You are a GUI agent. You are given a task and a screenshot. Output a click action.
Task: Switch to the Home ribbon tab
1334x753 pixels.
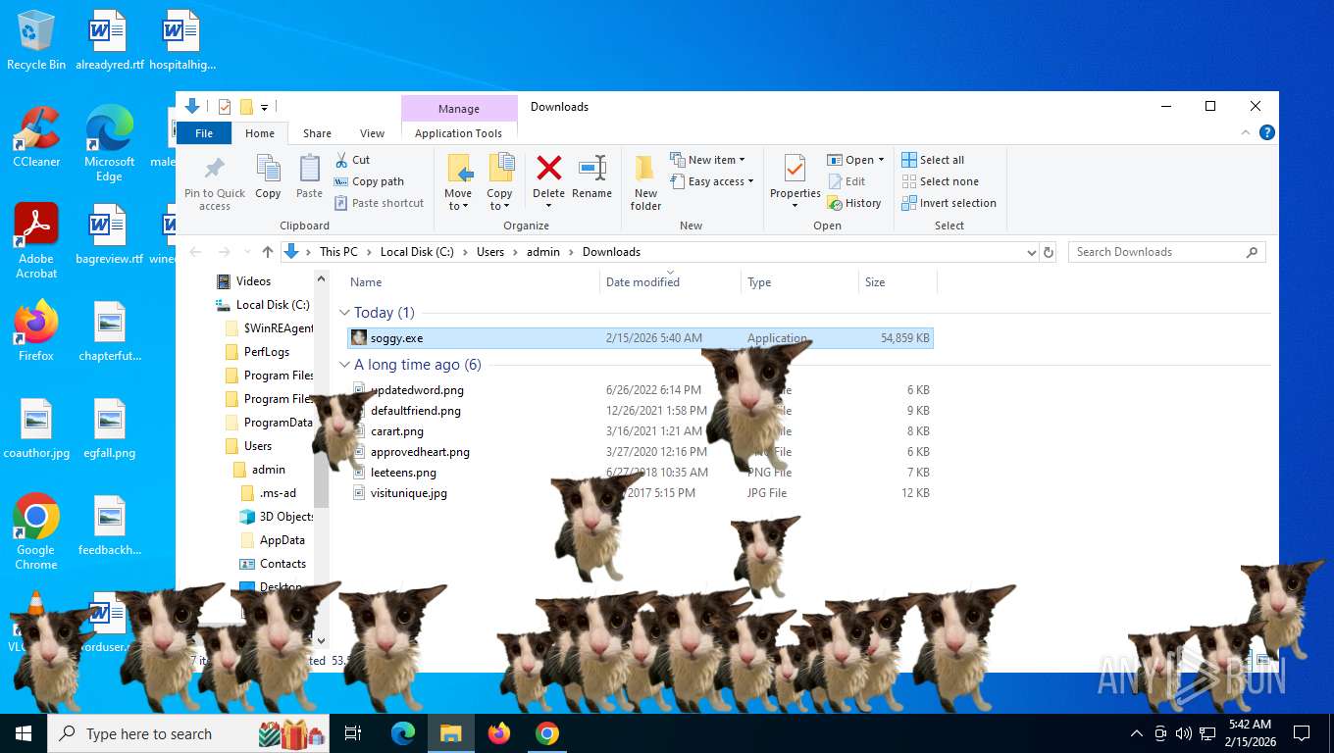[x=260, y=133]
